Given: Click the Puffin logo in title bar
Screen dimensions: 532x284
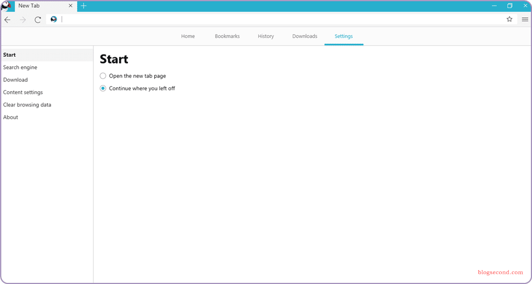Looking at the screenshot, I should coord(7,6).
